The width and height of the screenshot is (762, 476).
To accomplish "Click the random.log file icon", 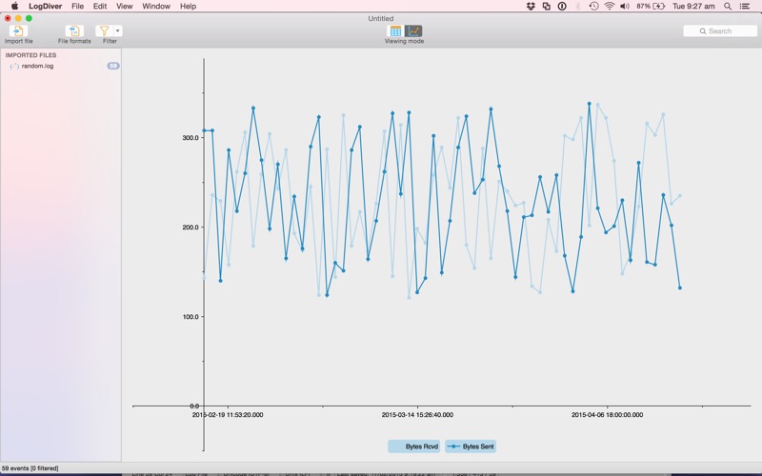I will click(14, 66).
